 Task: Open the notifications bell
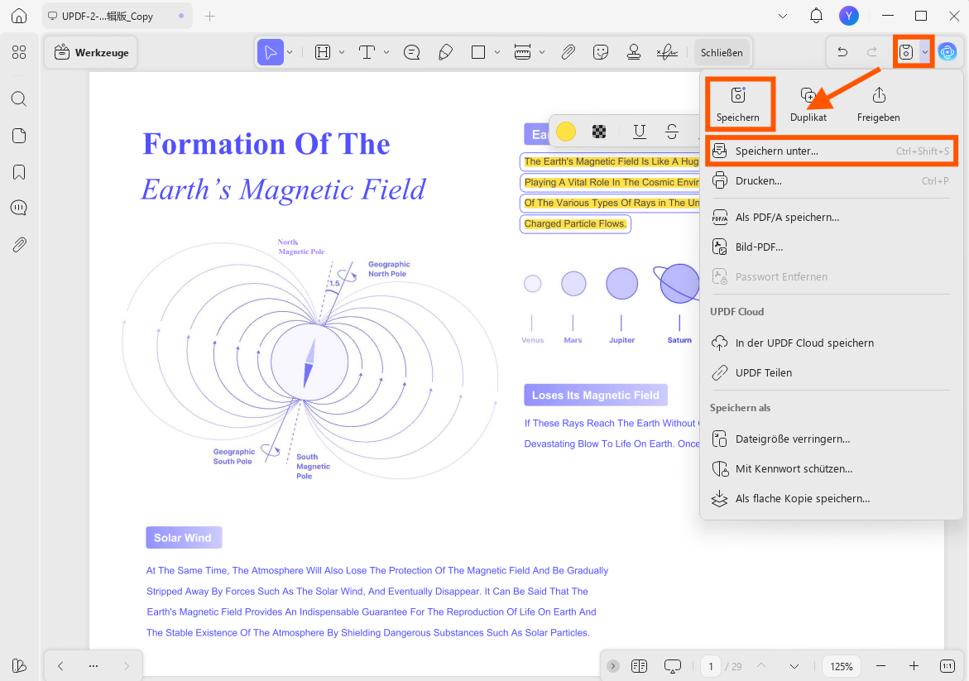point(817,16)
